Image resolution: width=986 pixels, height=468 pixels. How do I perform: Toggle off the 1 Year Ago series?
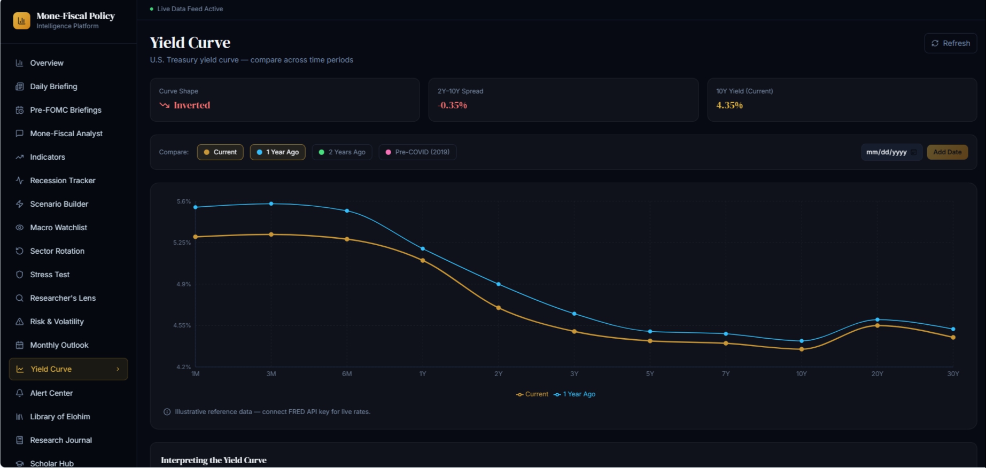[277, 152]
